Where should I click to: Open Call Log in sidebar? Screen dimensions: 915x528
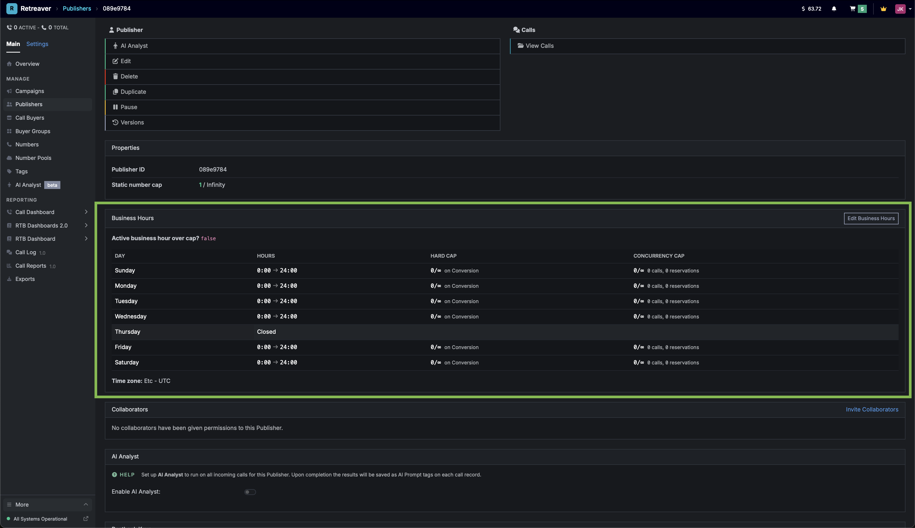[x=48, y=252]
